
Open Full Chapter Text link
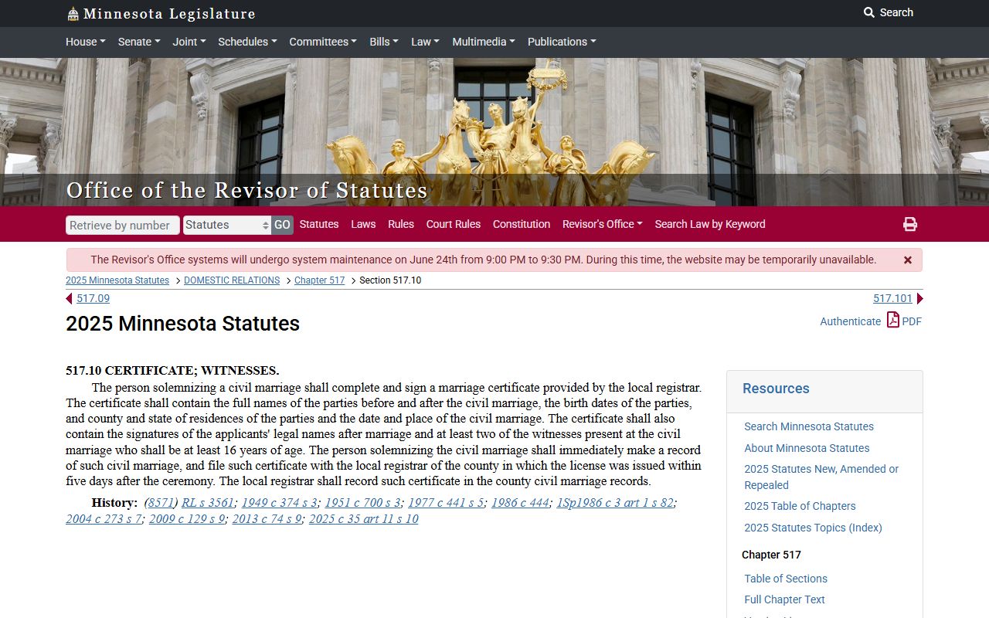click(x=784, y=599)
